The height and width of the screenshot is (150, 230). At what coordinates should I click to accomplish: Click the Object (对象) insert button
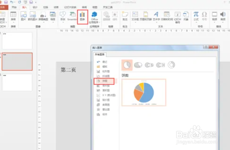pyautogui.click(x=186, y=16)
